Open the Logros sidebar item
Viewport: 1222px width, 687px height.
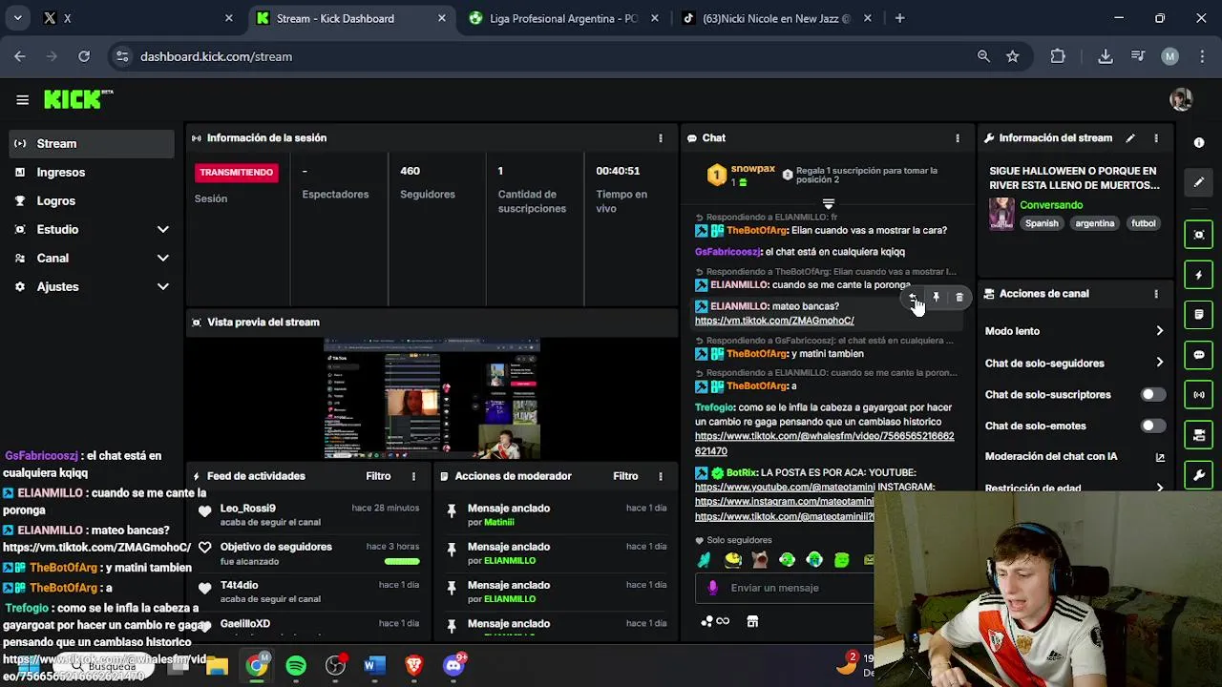[92, 200]
